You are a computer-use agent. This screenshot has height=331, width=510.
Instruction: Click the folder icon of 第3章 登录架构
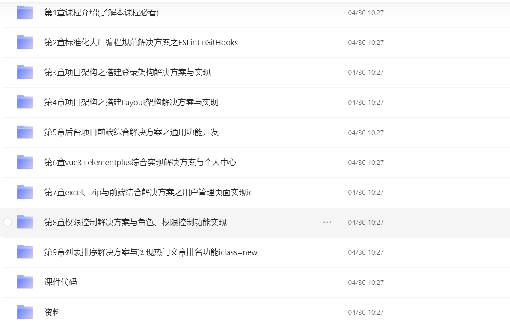25,73
